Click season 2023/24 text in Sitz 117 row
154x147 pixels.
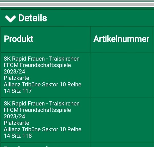click(14, 72)
